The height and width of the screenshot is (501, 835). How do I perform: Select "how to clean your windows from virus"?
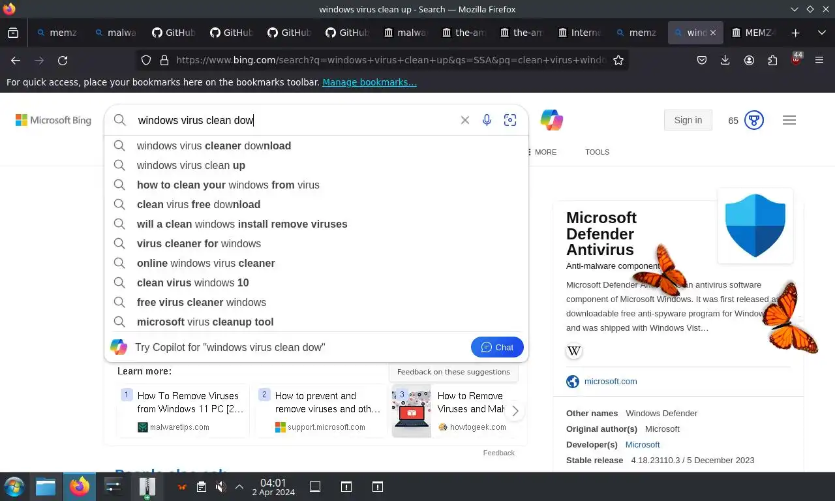coord(316,185)
